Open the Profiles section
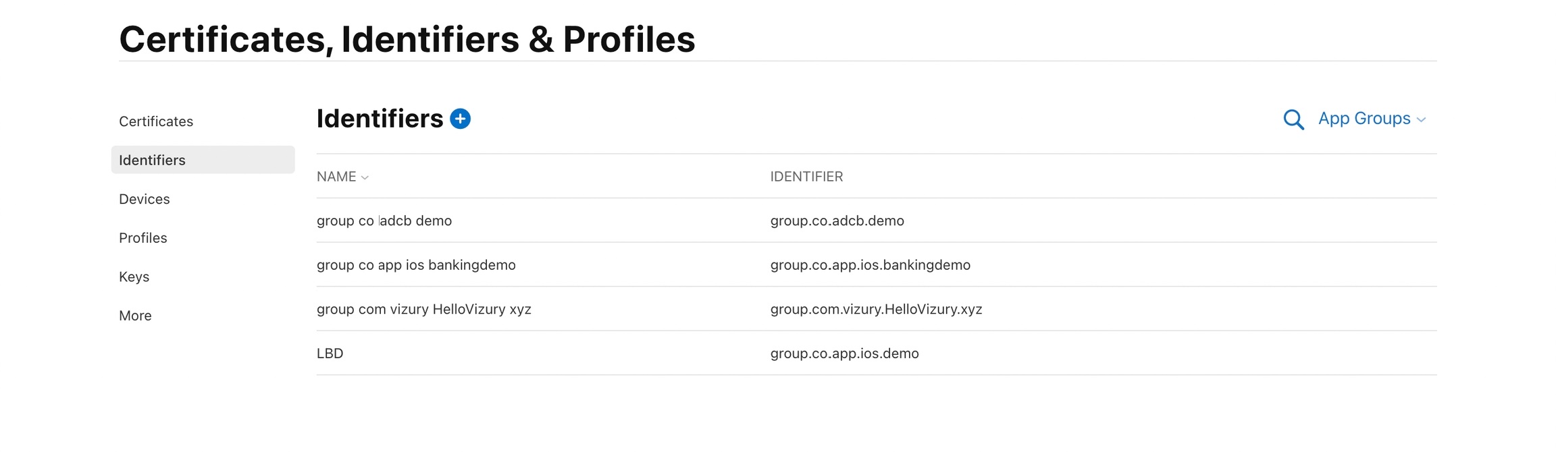1556x452 pixels. tap(143, 238)
